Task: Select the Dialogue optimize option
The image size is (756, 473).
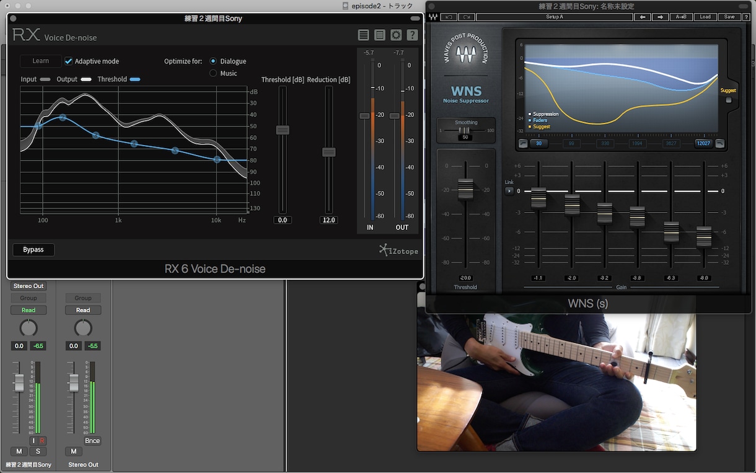Action: pos(213,61)
